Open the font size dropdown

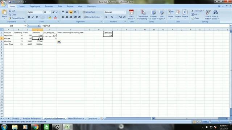pyautogui.click(x=50, y=12)
